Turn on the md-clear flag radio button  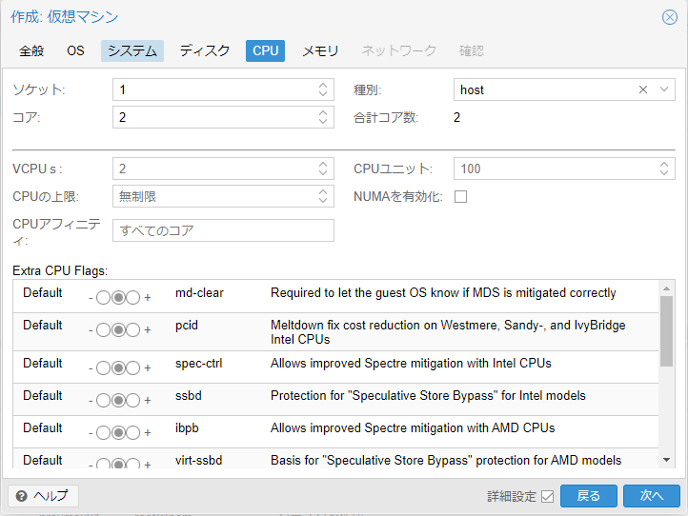point(133,298)
